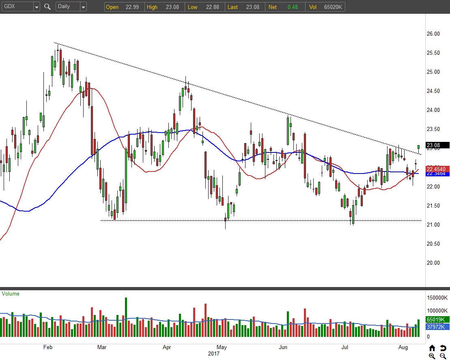The height and width of the screenshot is (360, 450).
Task: Open the Daily timeframe dropdown arrow
Action: [83, 7]
